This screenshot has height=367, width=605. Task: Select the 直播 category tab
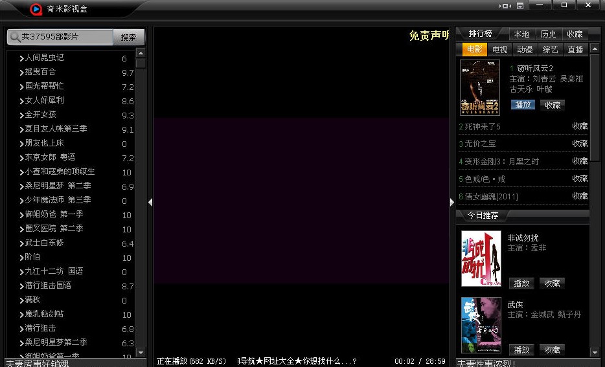(575, 50)
